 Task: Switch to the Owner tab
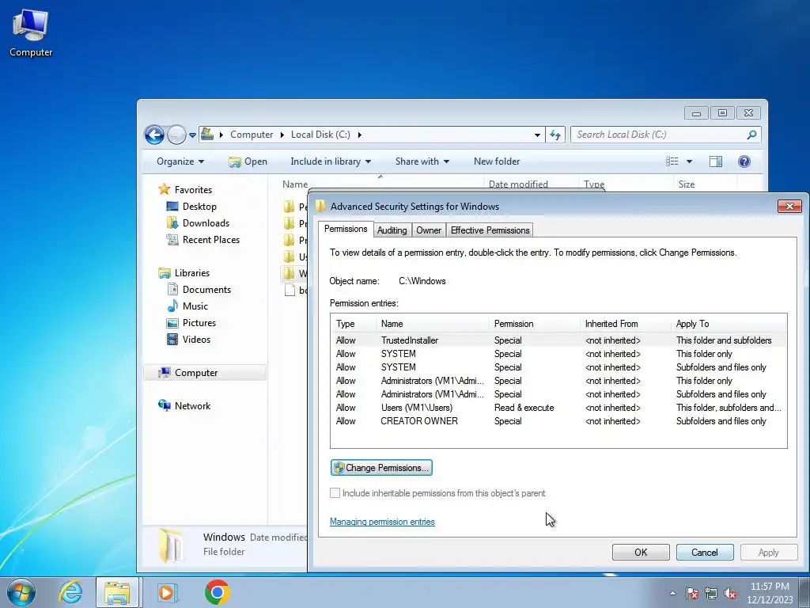pyautogui.click(x=429, y=230)
